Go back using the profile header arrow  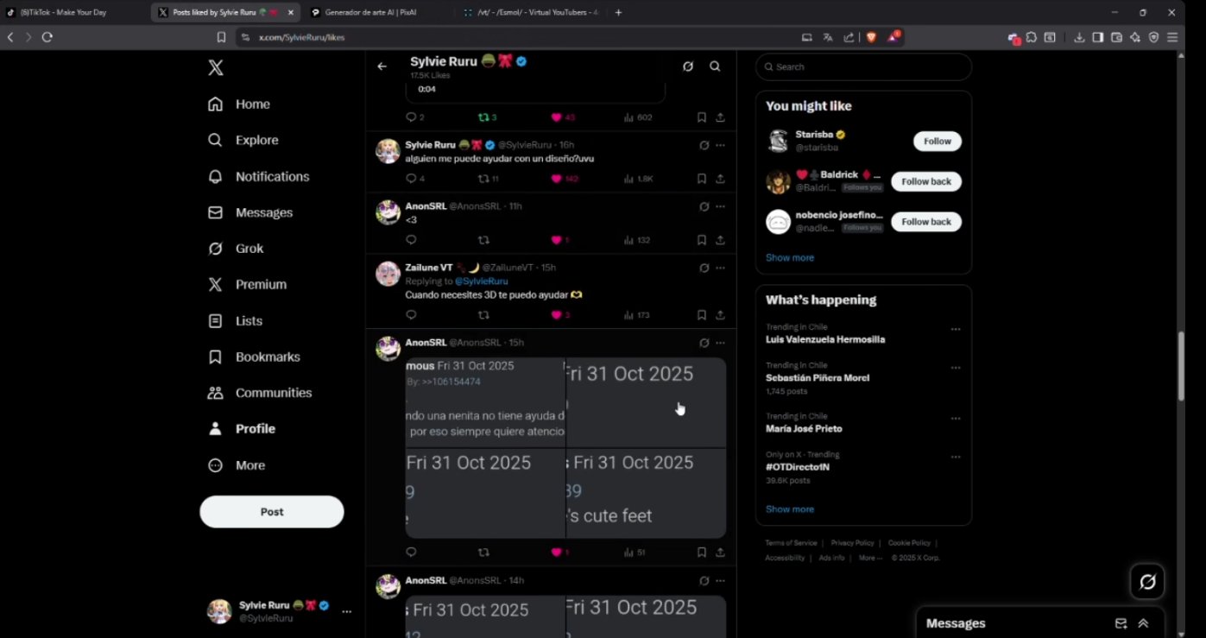[382, 66]
